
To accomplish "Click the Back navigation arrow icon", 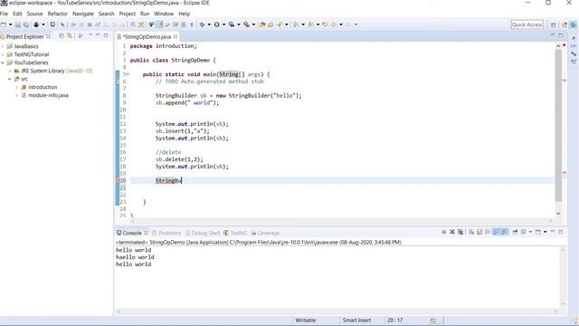I will [334, 24].
